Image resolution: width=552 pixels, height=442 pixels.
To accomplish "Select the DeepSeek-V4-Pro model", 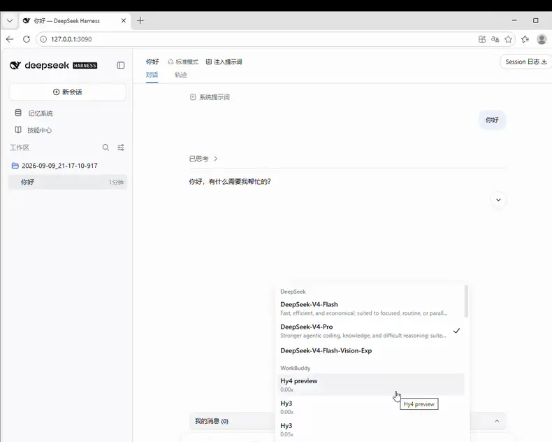I will [370, 331].
